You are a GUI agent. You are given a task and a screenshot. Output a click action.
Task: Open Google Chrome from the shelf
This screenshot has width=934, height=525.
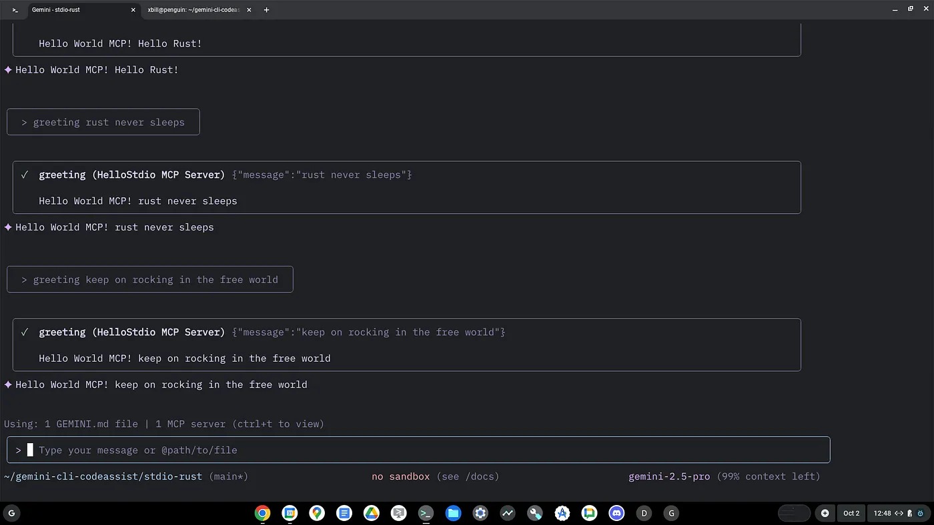pyautogui.click(x=262, y=513)
